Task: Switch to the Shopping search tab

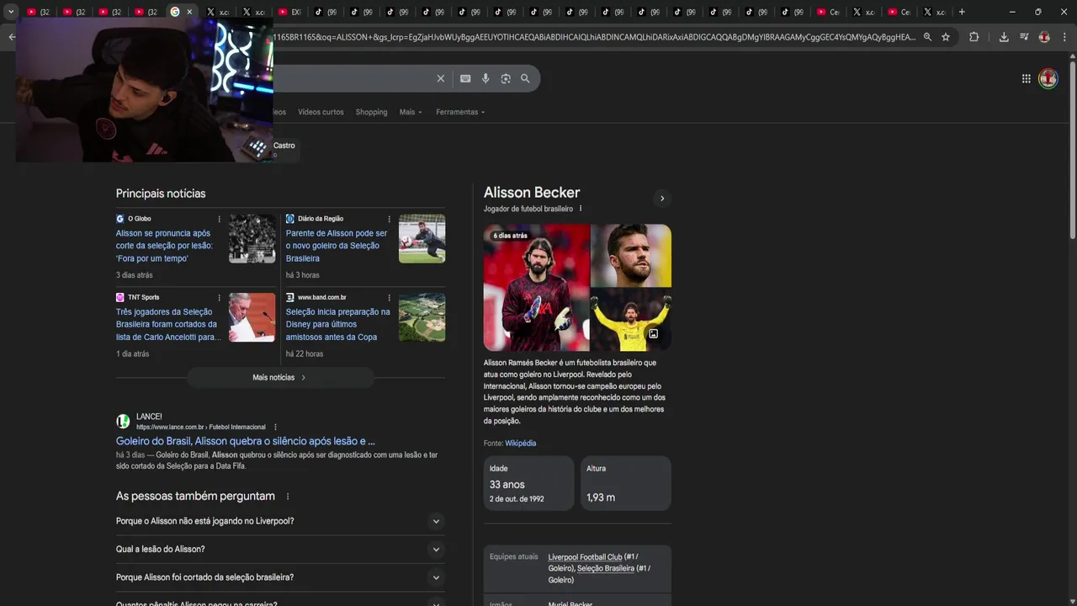Action: [x=371, y=112]
